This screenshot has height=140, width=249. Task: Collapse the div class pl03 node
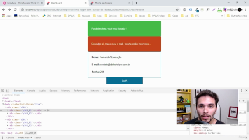(5, 107)
